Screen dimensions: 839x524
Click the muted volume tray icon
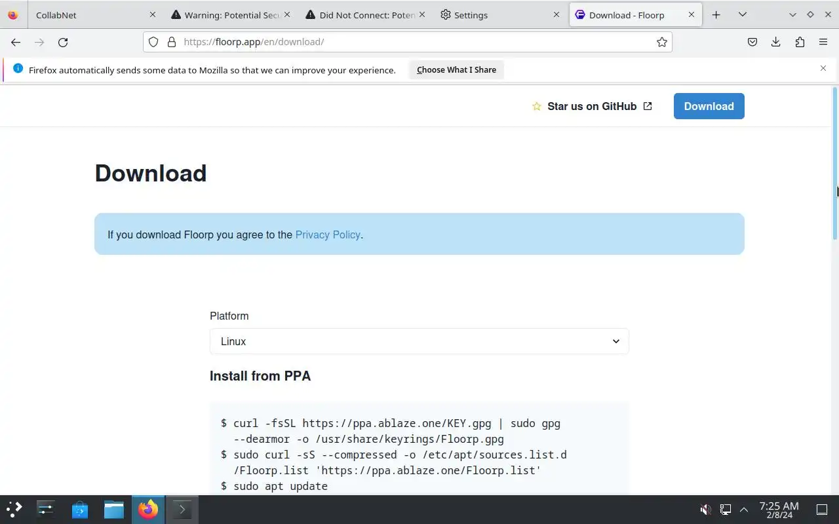click(x=705, y=509)
